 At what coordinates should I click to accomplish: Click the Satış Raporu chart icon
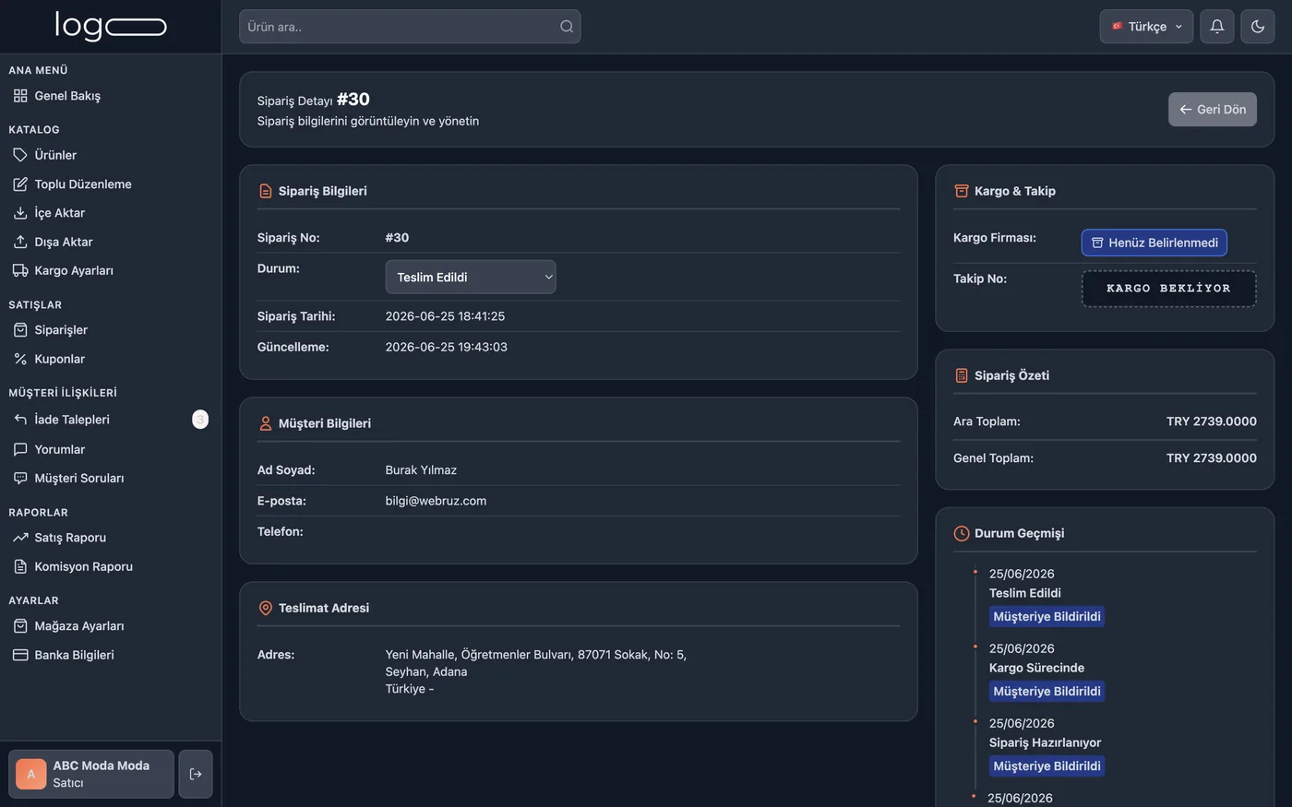(20, 538)
